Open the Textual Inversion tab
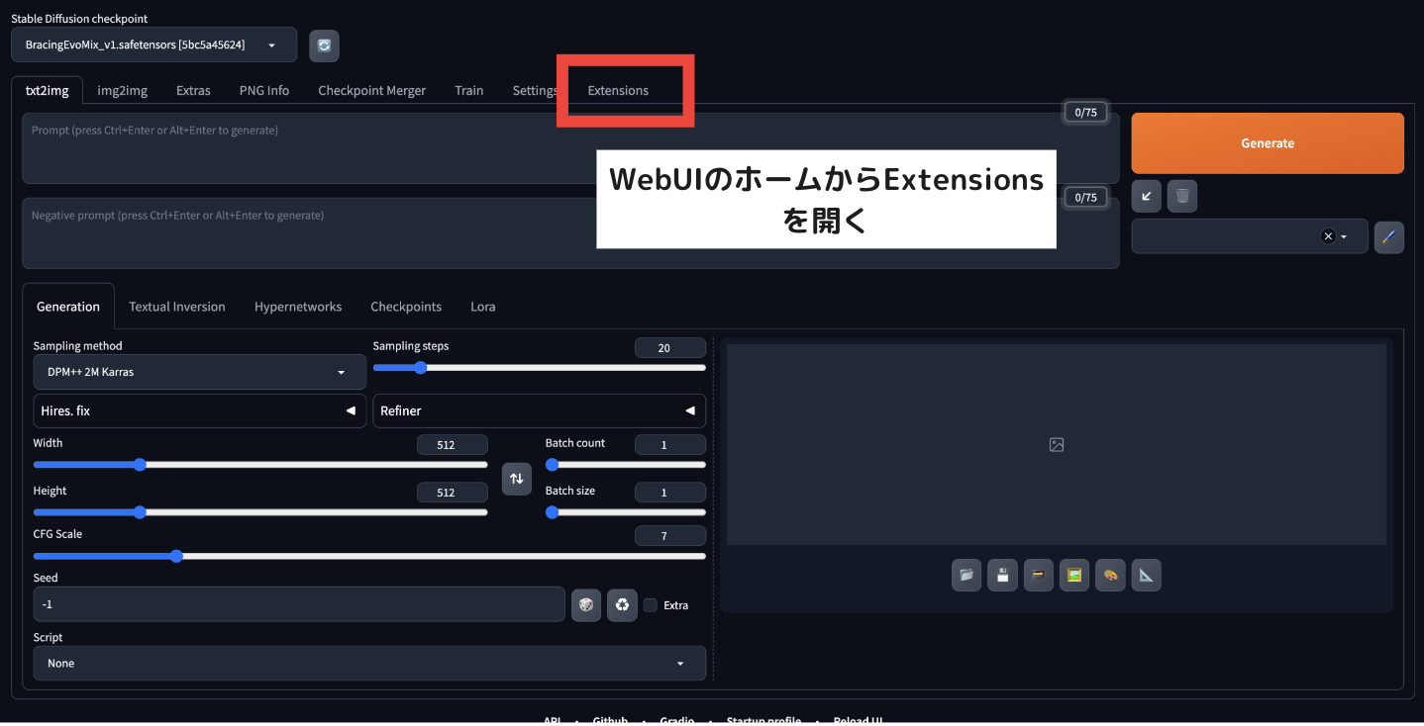Image resolution: width=1424 pixels, height=726 pixels. pos(177,307)
